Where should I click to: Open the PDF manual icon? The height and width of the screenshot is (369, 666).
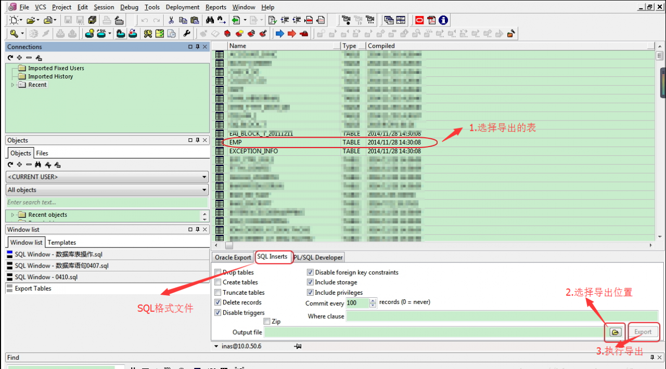tap(431, 20)
